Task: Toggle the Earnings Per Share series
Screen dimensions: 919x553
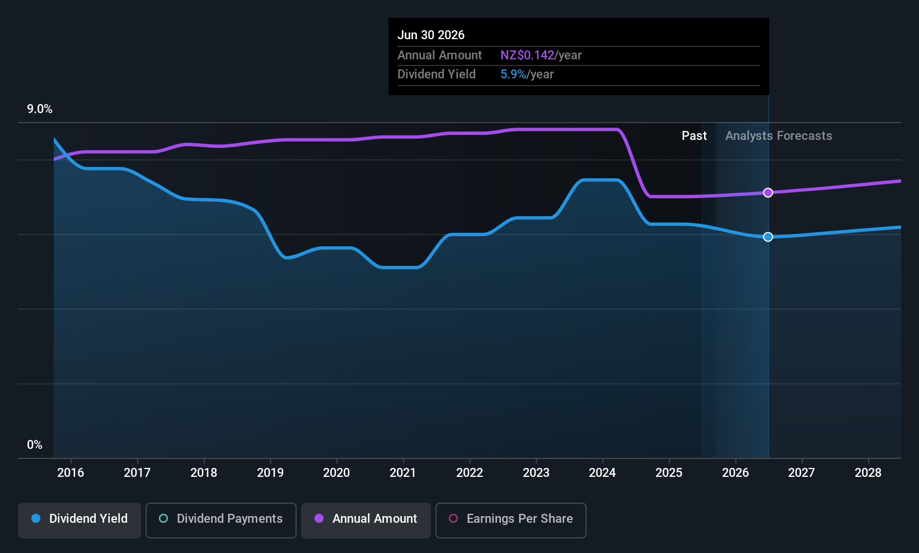Action: pyautogui.click(x=510, y=521)
